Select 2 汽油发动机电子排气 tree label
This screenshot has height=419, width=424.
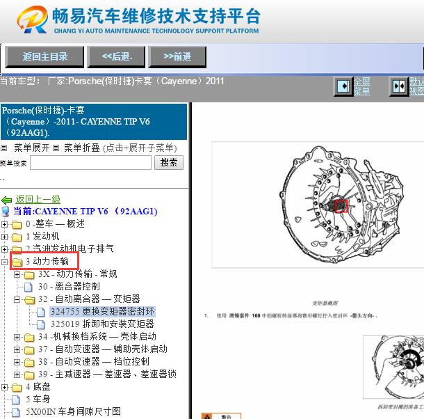(x=70, y=248)
